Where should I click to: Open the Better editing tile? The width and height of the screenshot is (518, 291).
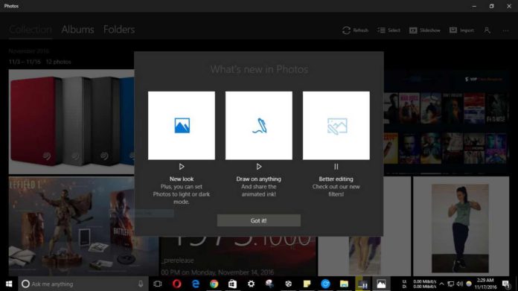pos(336,126)
